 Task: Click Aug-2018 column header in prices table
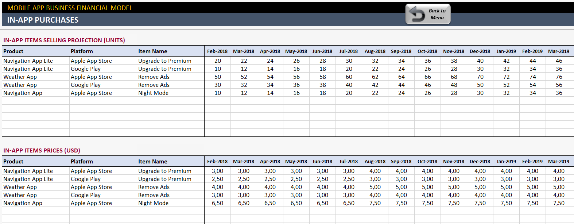[x=375, y=162]
